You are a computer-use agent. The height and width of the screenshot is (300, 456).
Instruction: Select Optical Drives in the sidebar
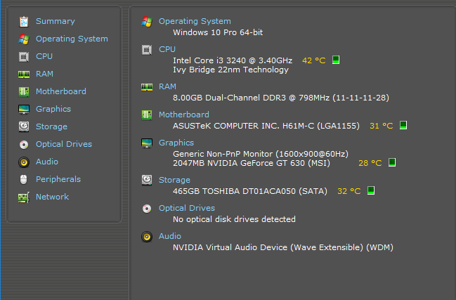click(x=64, y=144)
